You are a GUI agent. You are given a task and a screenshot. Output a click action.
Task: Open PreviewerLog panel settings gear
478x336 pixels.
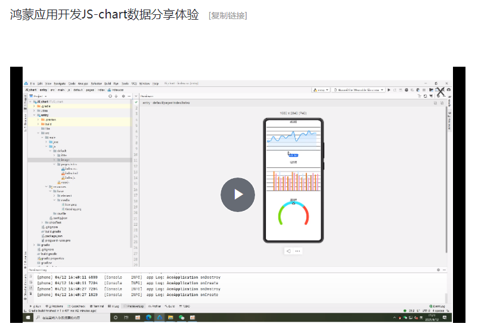pos(439,270)
